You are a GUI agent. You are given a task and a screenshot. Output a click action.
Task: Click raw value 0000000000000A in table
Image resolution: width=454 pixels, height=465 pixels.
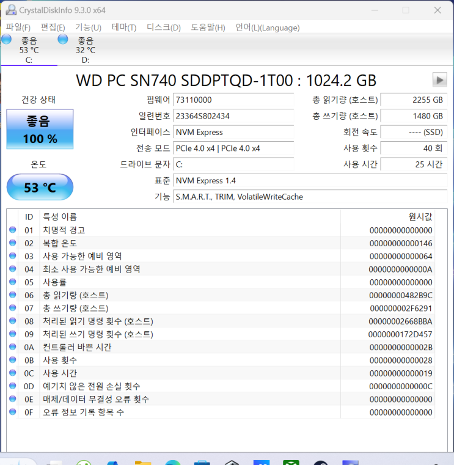pyautogui.click(x=400, y=269)
